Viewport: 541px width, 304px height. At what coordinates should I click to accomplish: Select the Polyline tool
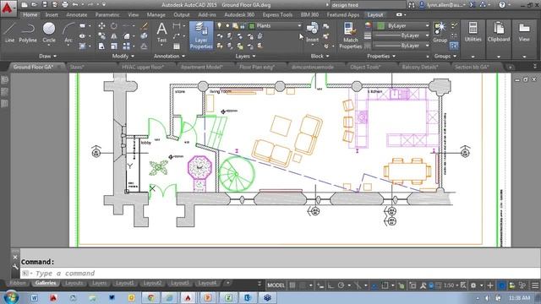(28, 32)
